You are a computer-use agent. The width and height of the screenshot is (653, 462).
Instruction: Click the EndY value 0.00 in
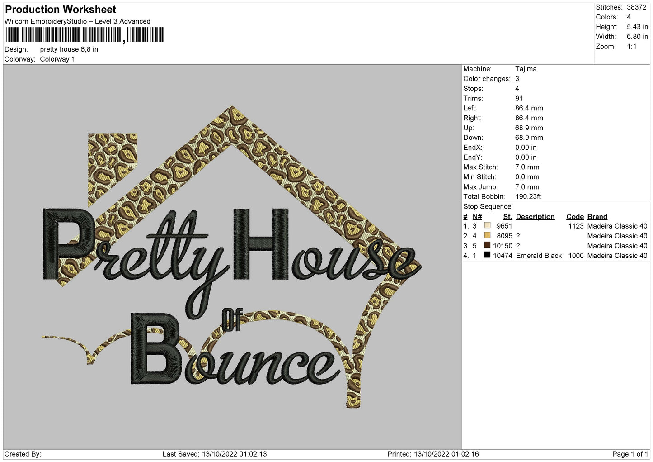pyautogui.click(x=526, y=157)
